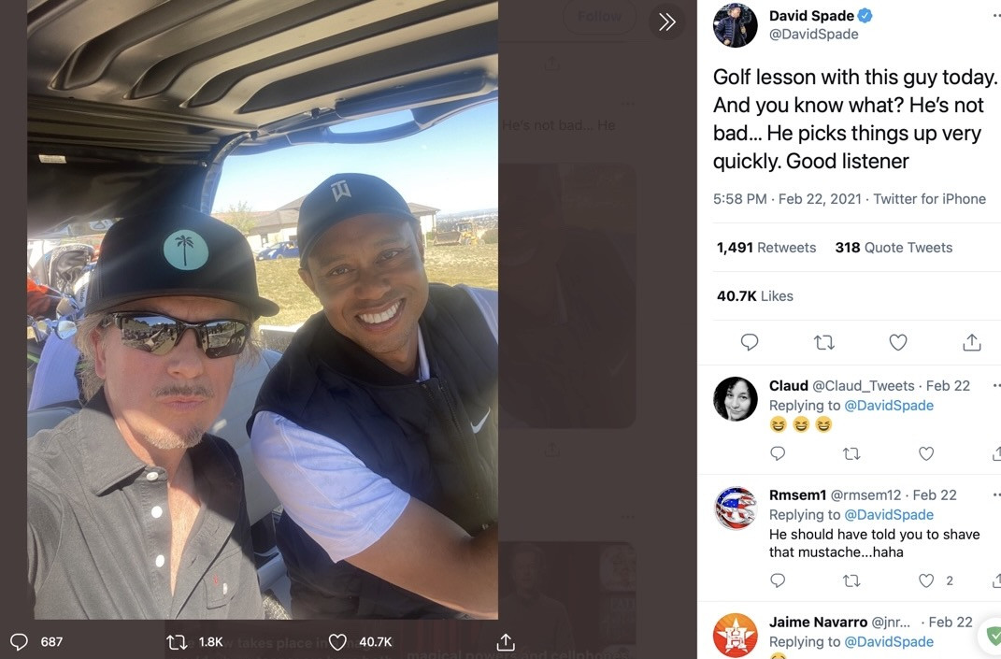Open David Spade's profile avatar

[735, 25]
